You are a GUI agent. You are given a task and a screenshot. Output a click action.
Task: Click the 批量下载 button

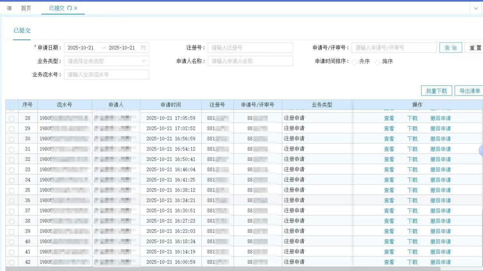coord(436,90)
